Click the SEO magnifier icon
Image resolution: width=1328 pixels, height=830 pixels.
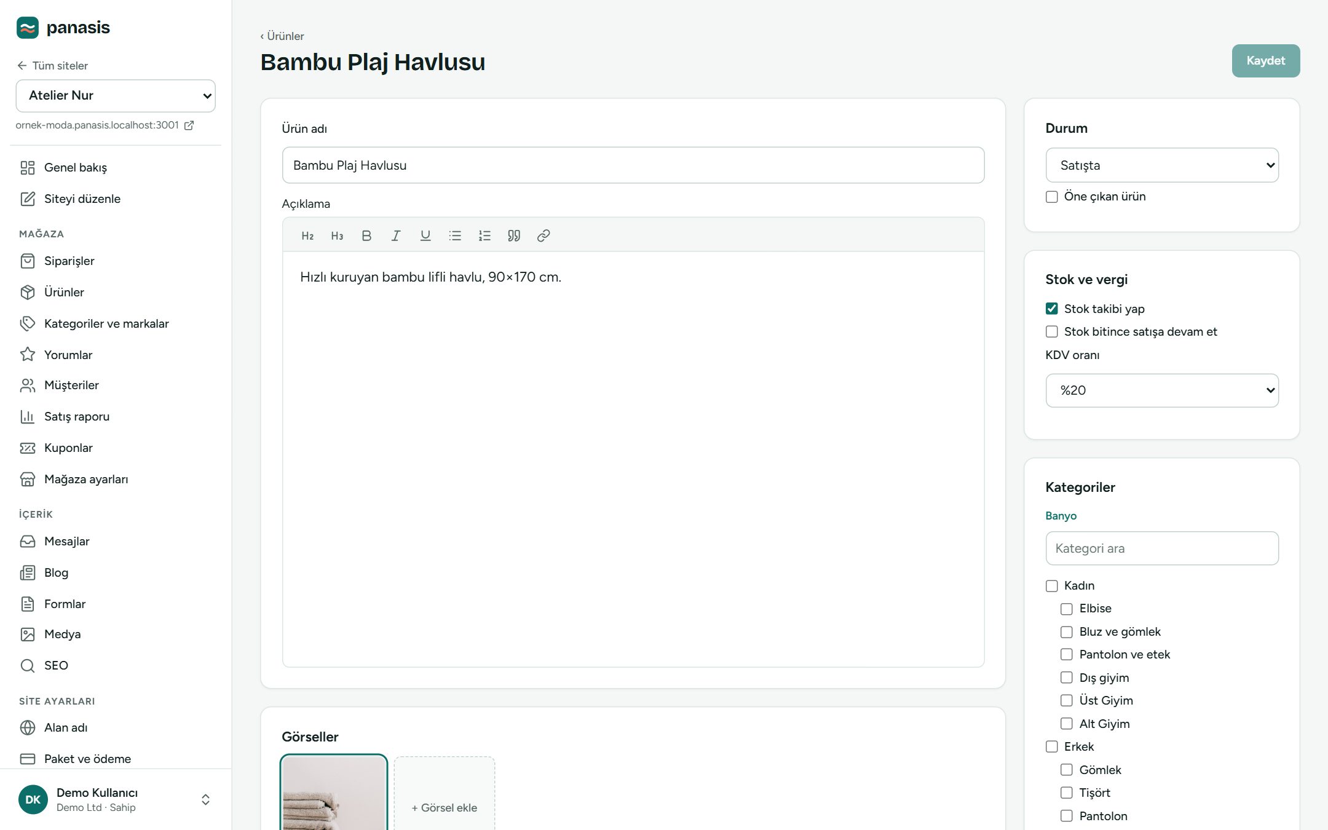click(x=28, y=666)
